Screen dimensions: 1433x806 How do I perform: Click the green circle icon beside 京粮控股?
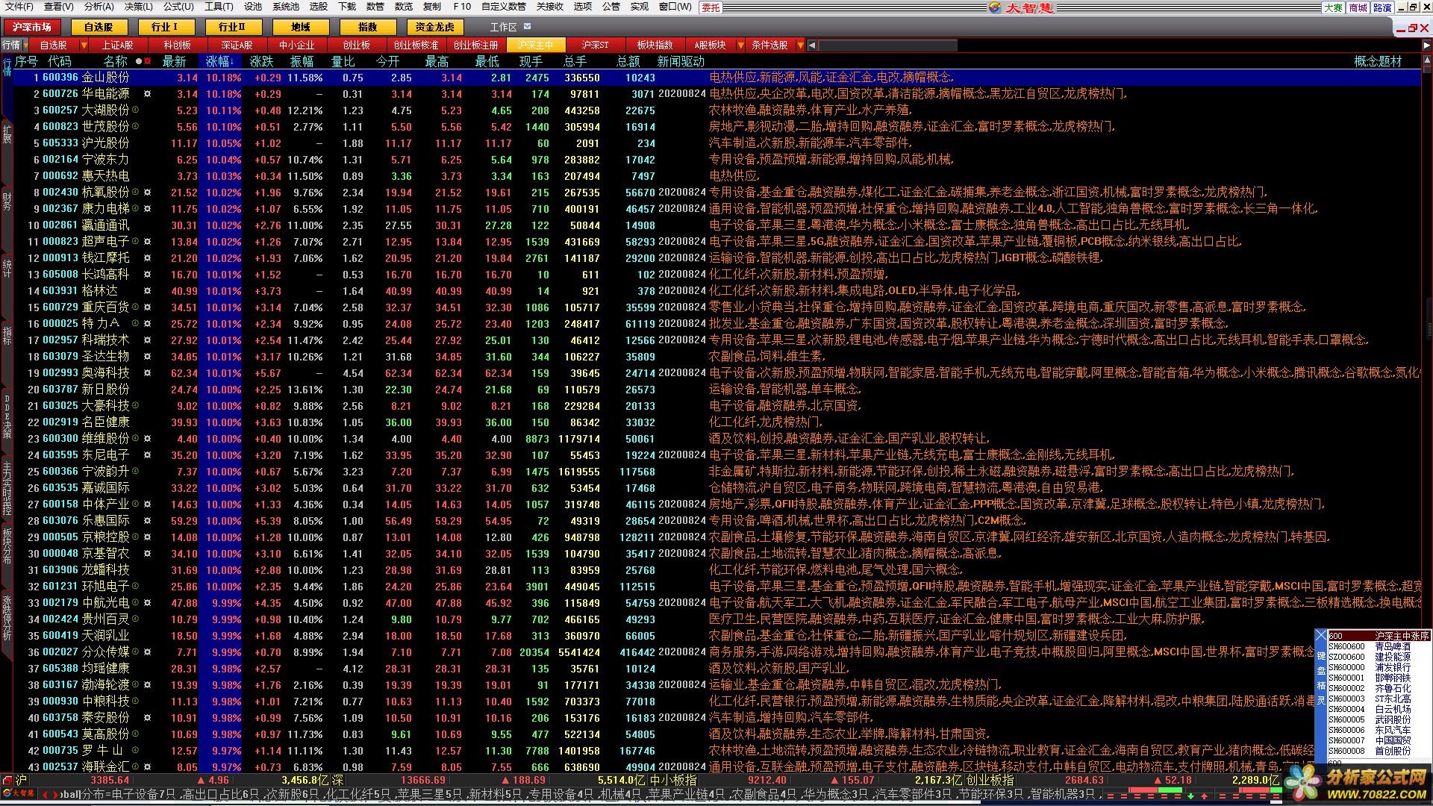click(x=136, y=537)
